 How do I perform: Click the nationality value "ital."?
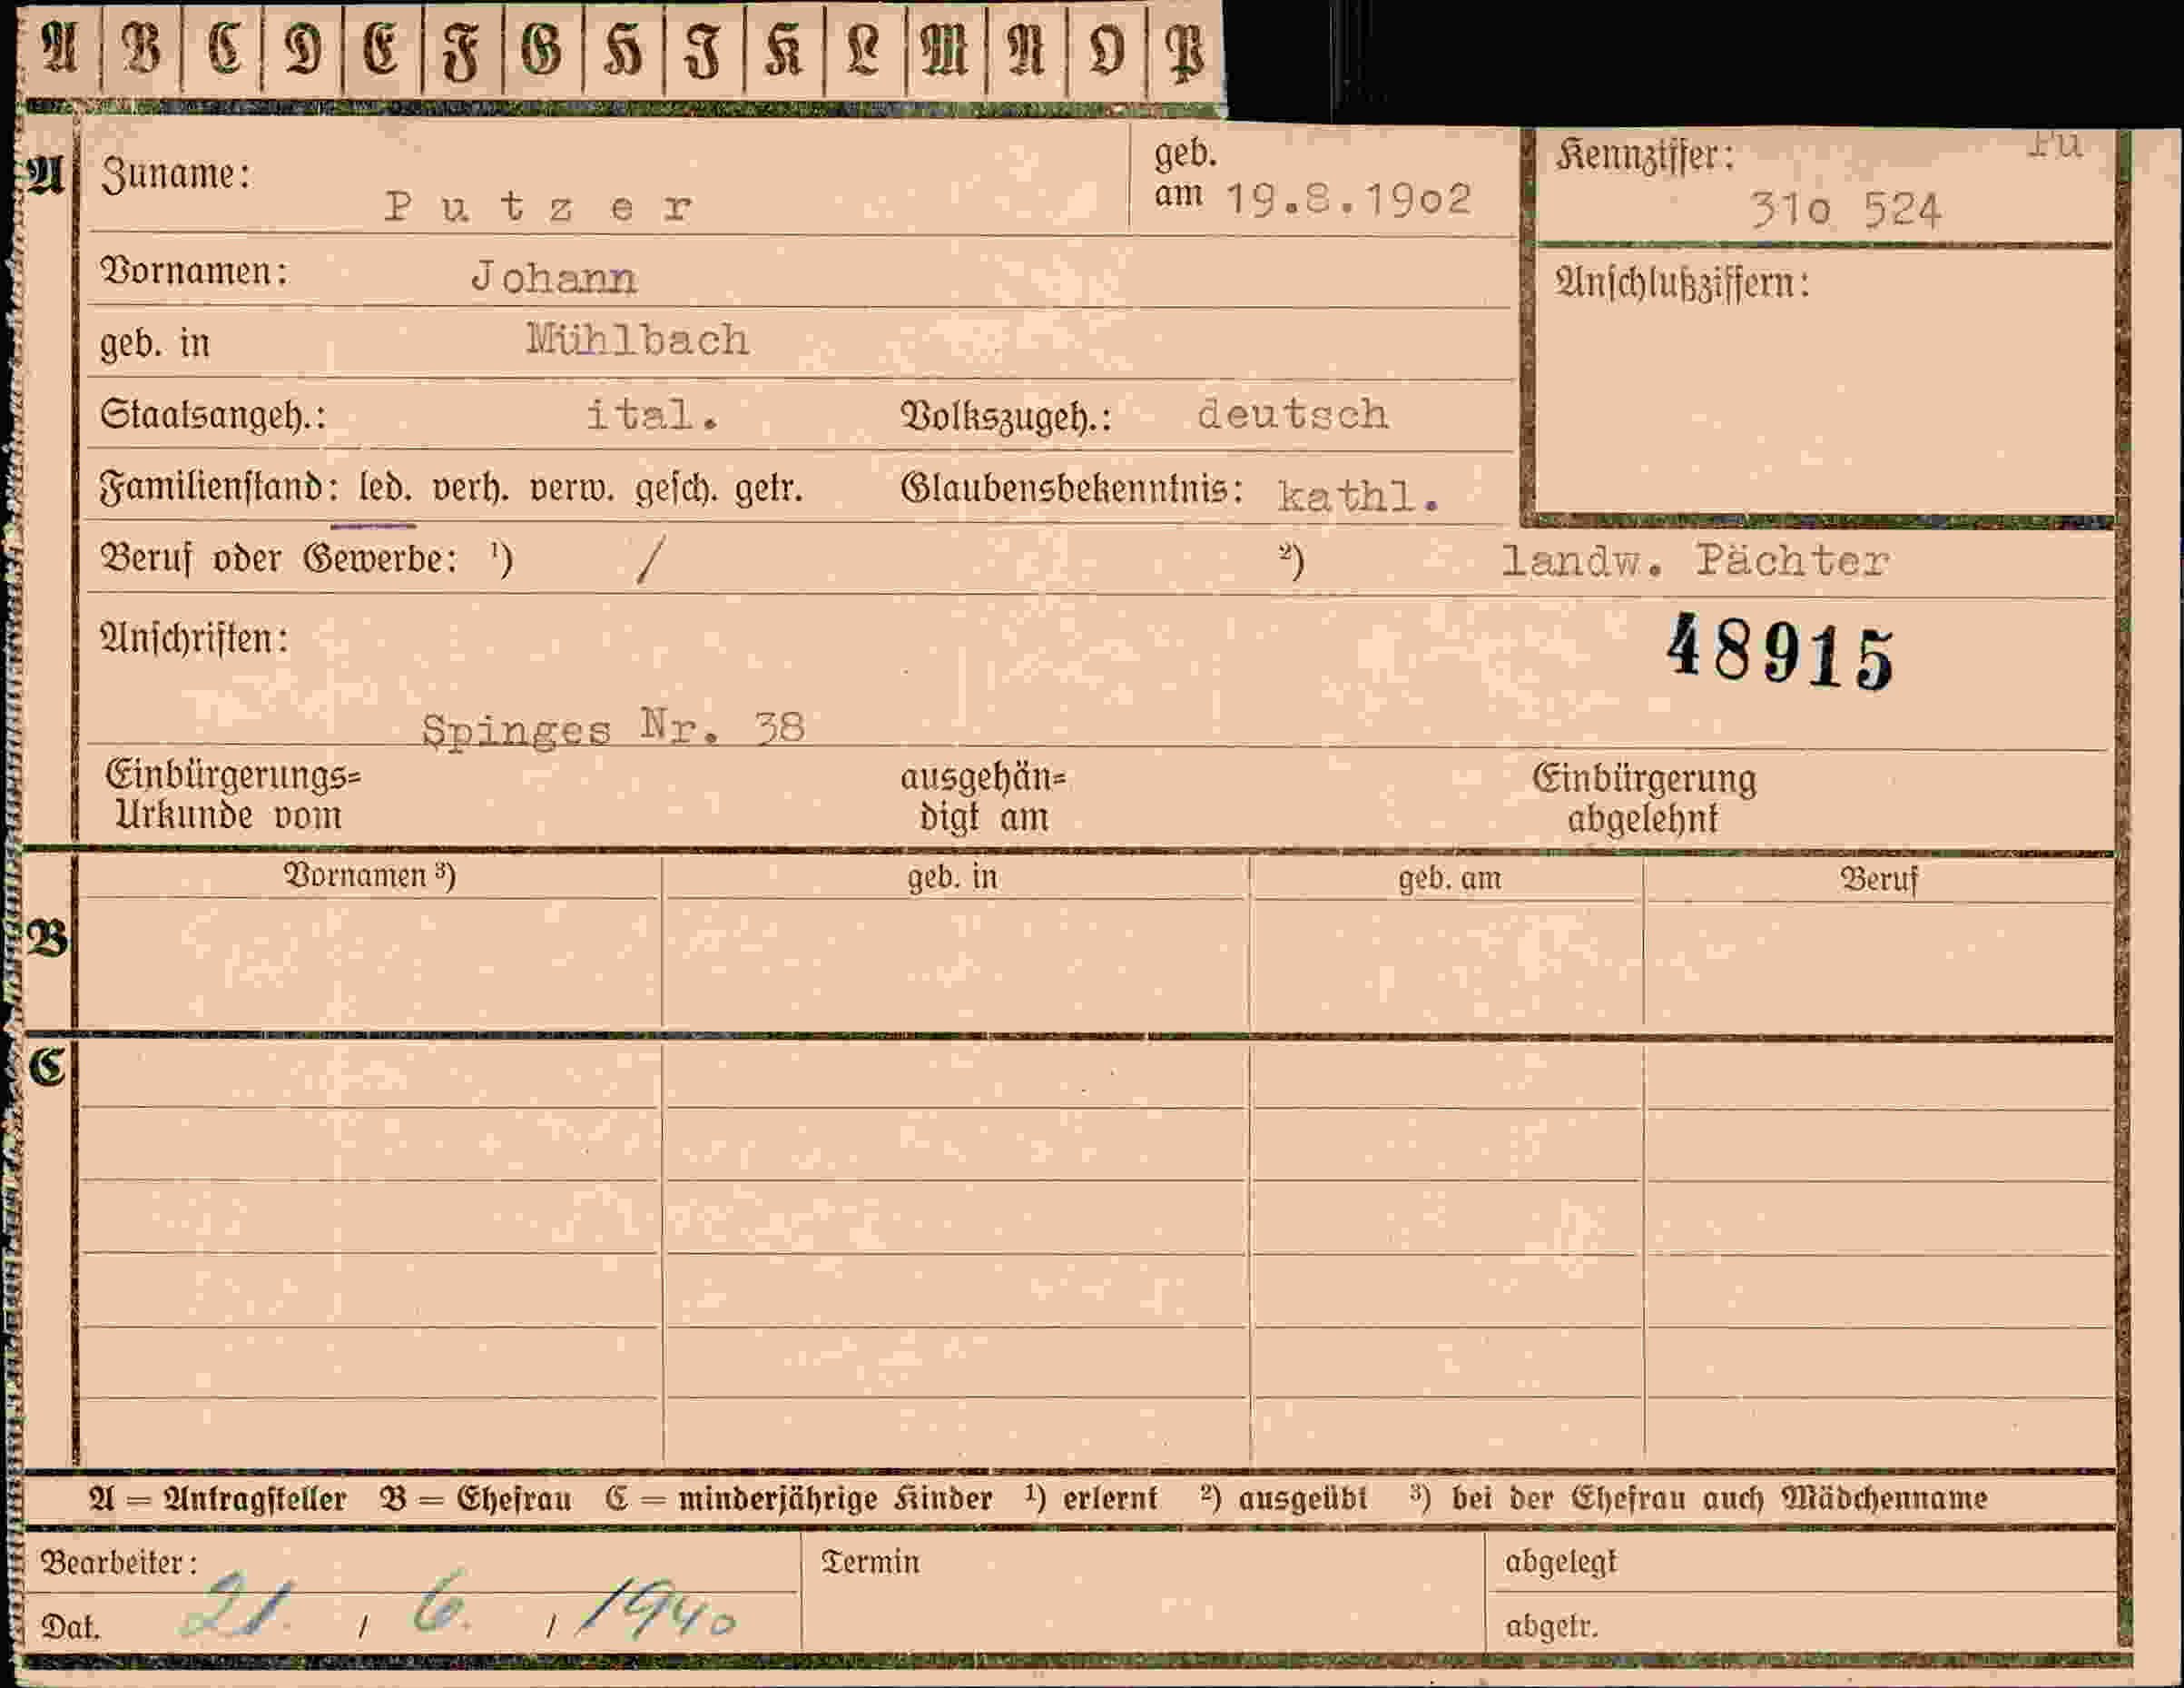pos(652,414)
